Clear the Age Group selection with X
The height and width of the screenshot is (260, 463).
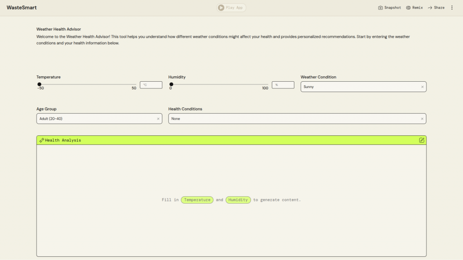tap(158, 119)
